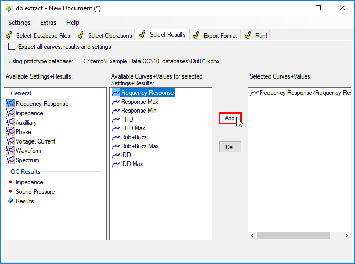Open the Settings menu

click(19, 23)
